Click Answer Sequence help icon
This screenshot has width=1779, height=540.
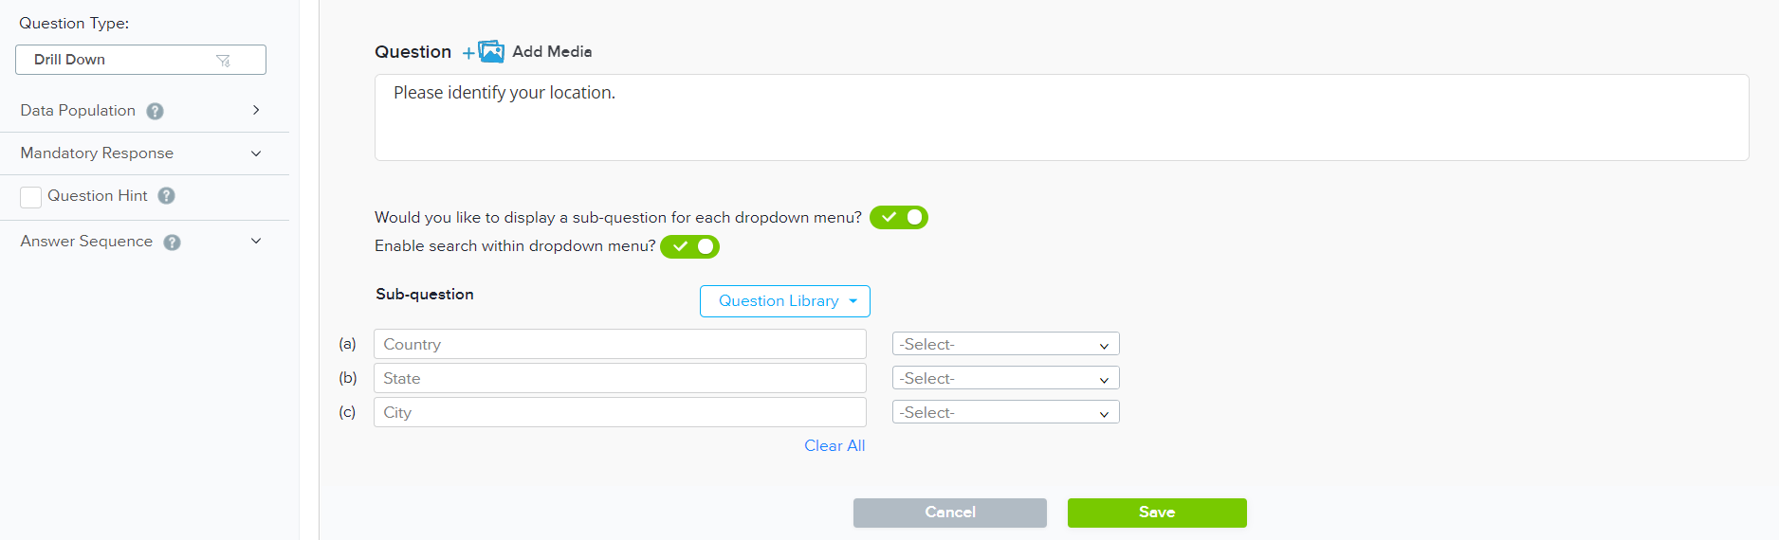point(172,243)
